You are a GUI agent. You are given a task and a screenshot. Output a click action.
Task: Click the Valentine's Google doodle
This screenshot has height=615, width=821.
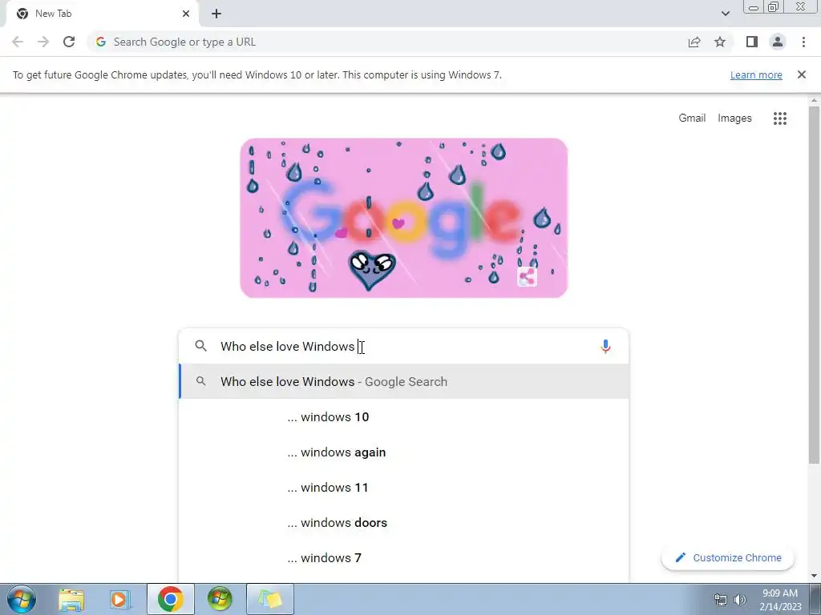tap(404, 218)
